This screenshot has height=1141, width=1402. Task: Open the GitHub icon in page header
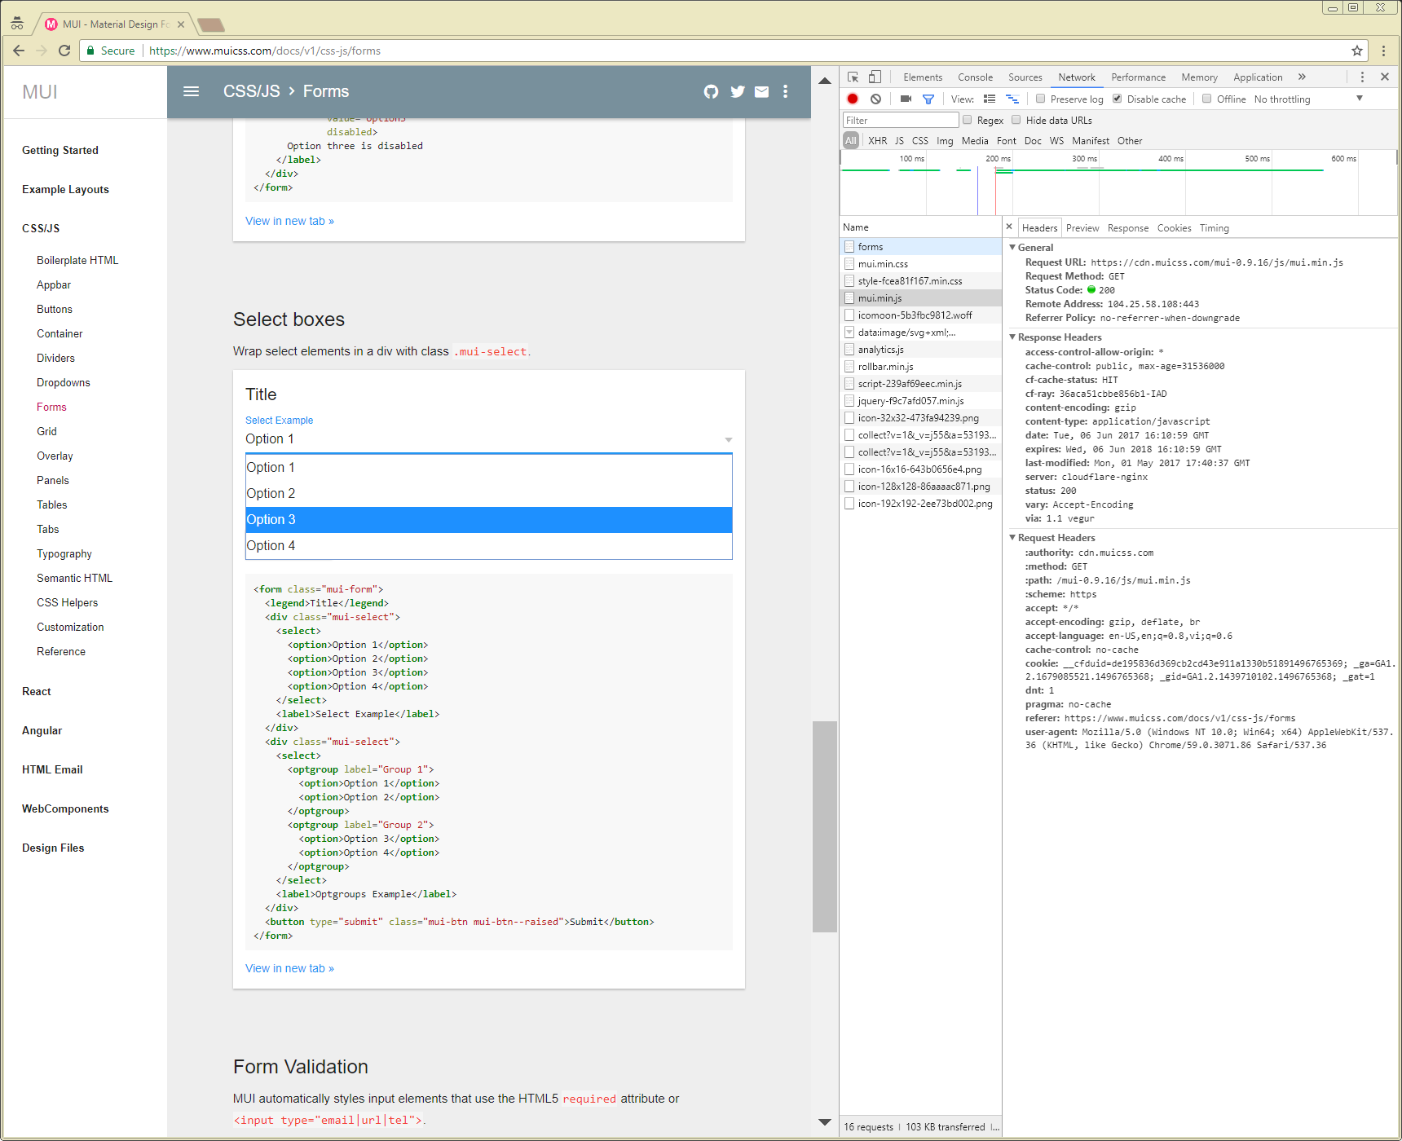(711, 92)
